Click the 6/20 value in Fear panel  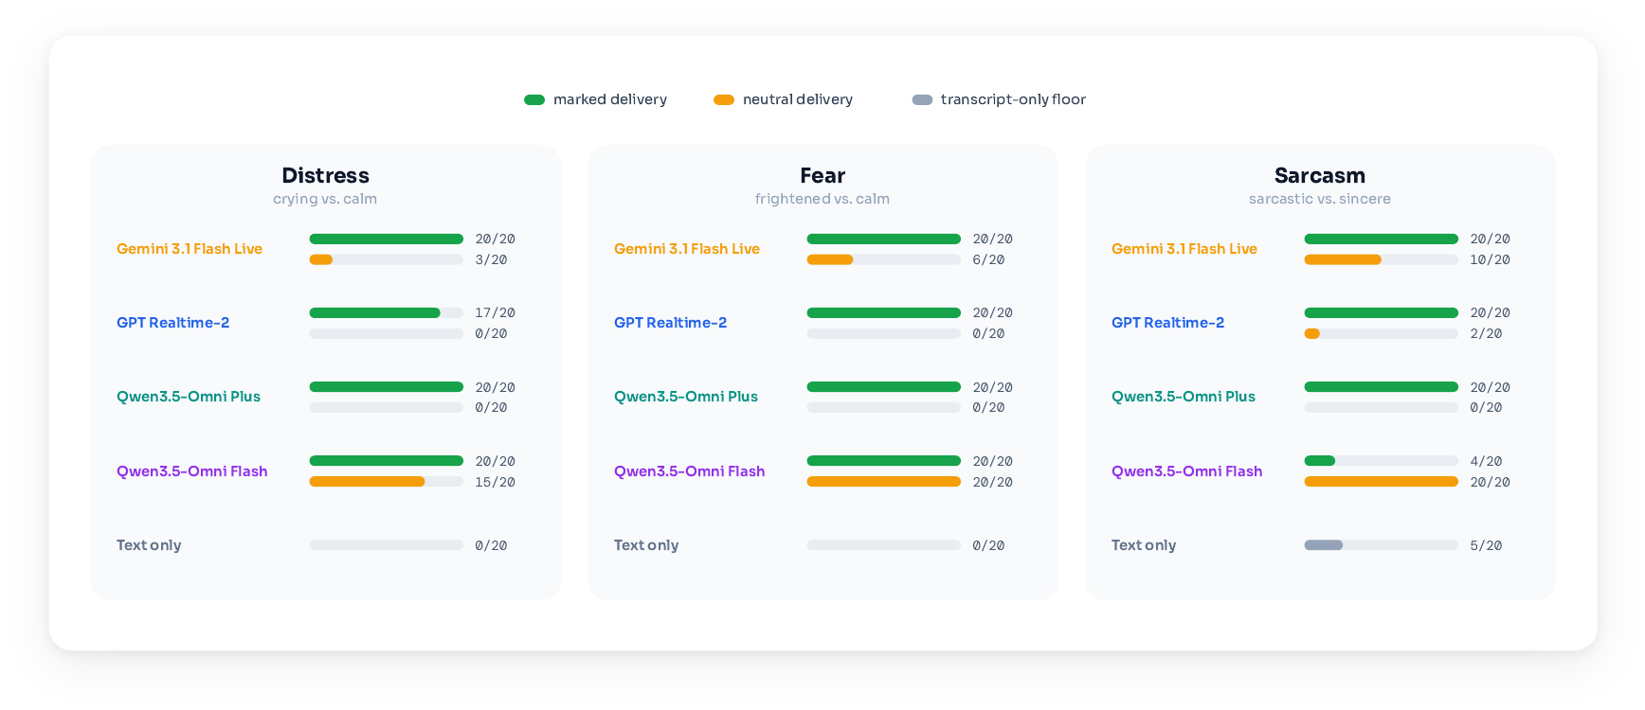click(988, 259)
